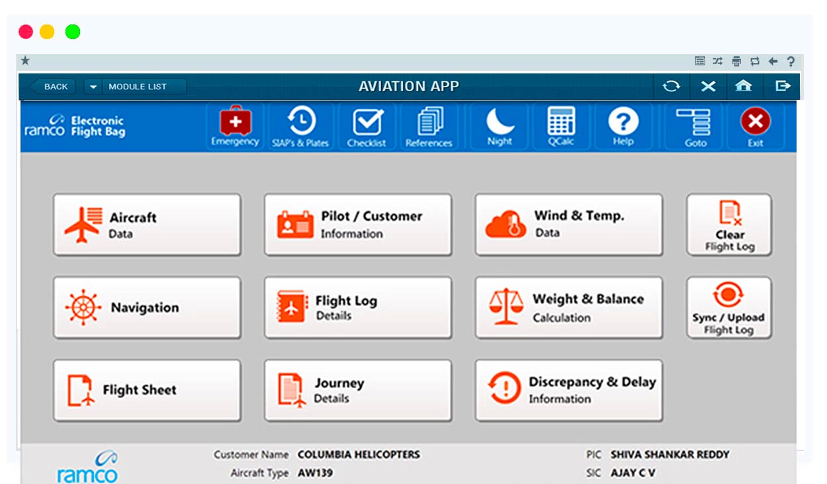Click the left arrow icon in top strip
827x484 pixels.
773,61
